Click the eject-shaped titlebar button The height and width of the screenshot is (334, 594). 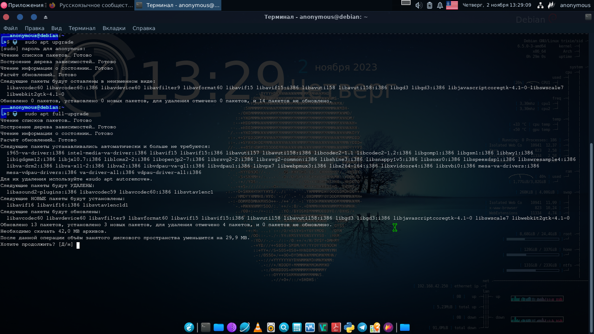point(45,17)
